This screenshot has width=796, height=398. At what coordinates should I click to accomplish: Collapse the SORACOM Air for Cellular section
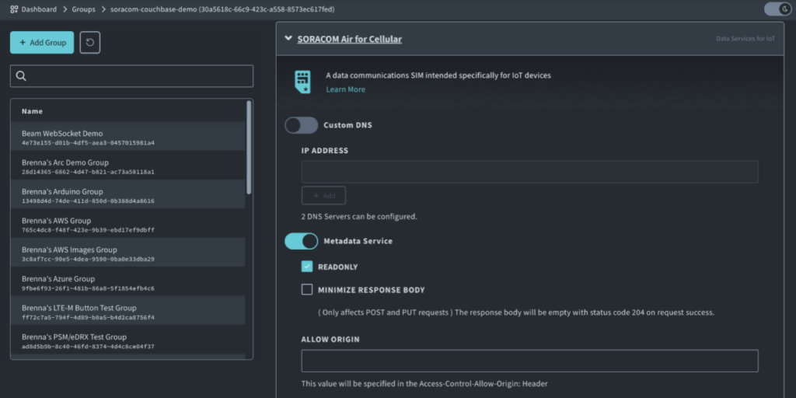coord(288,38)
